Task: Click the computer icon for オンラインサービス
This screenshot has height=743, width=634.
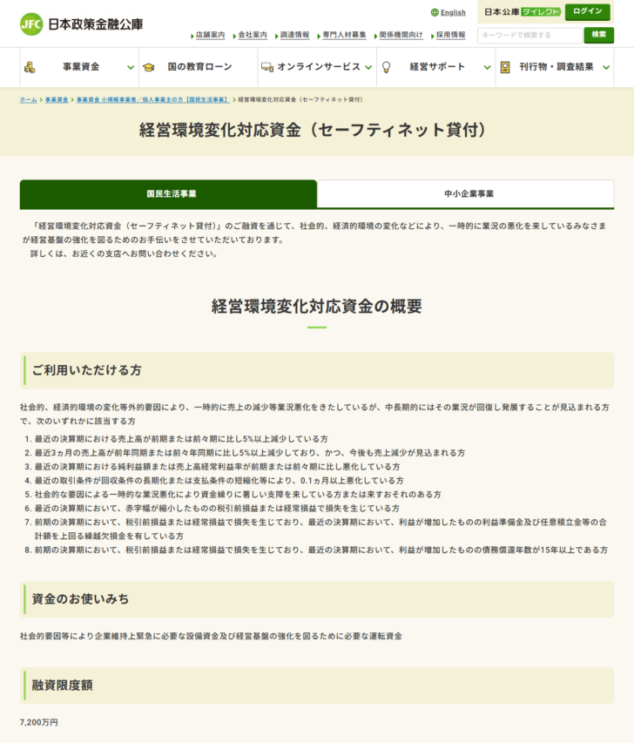Action: click(267, 67)
